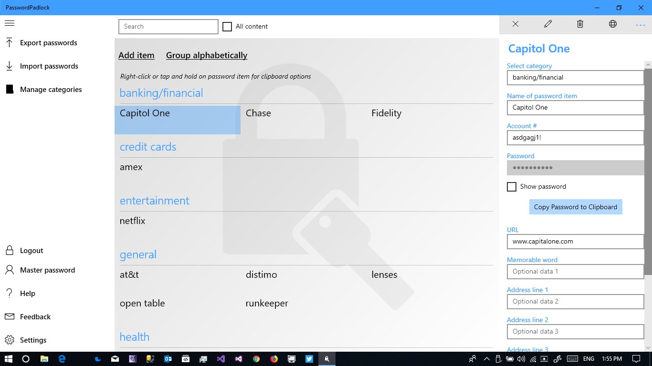Collapse the entertainment group

click(x=155, y=201)
